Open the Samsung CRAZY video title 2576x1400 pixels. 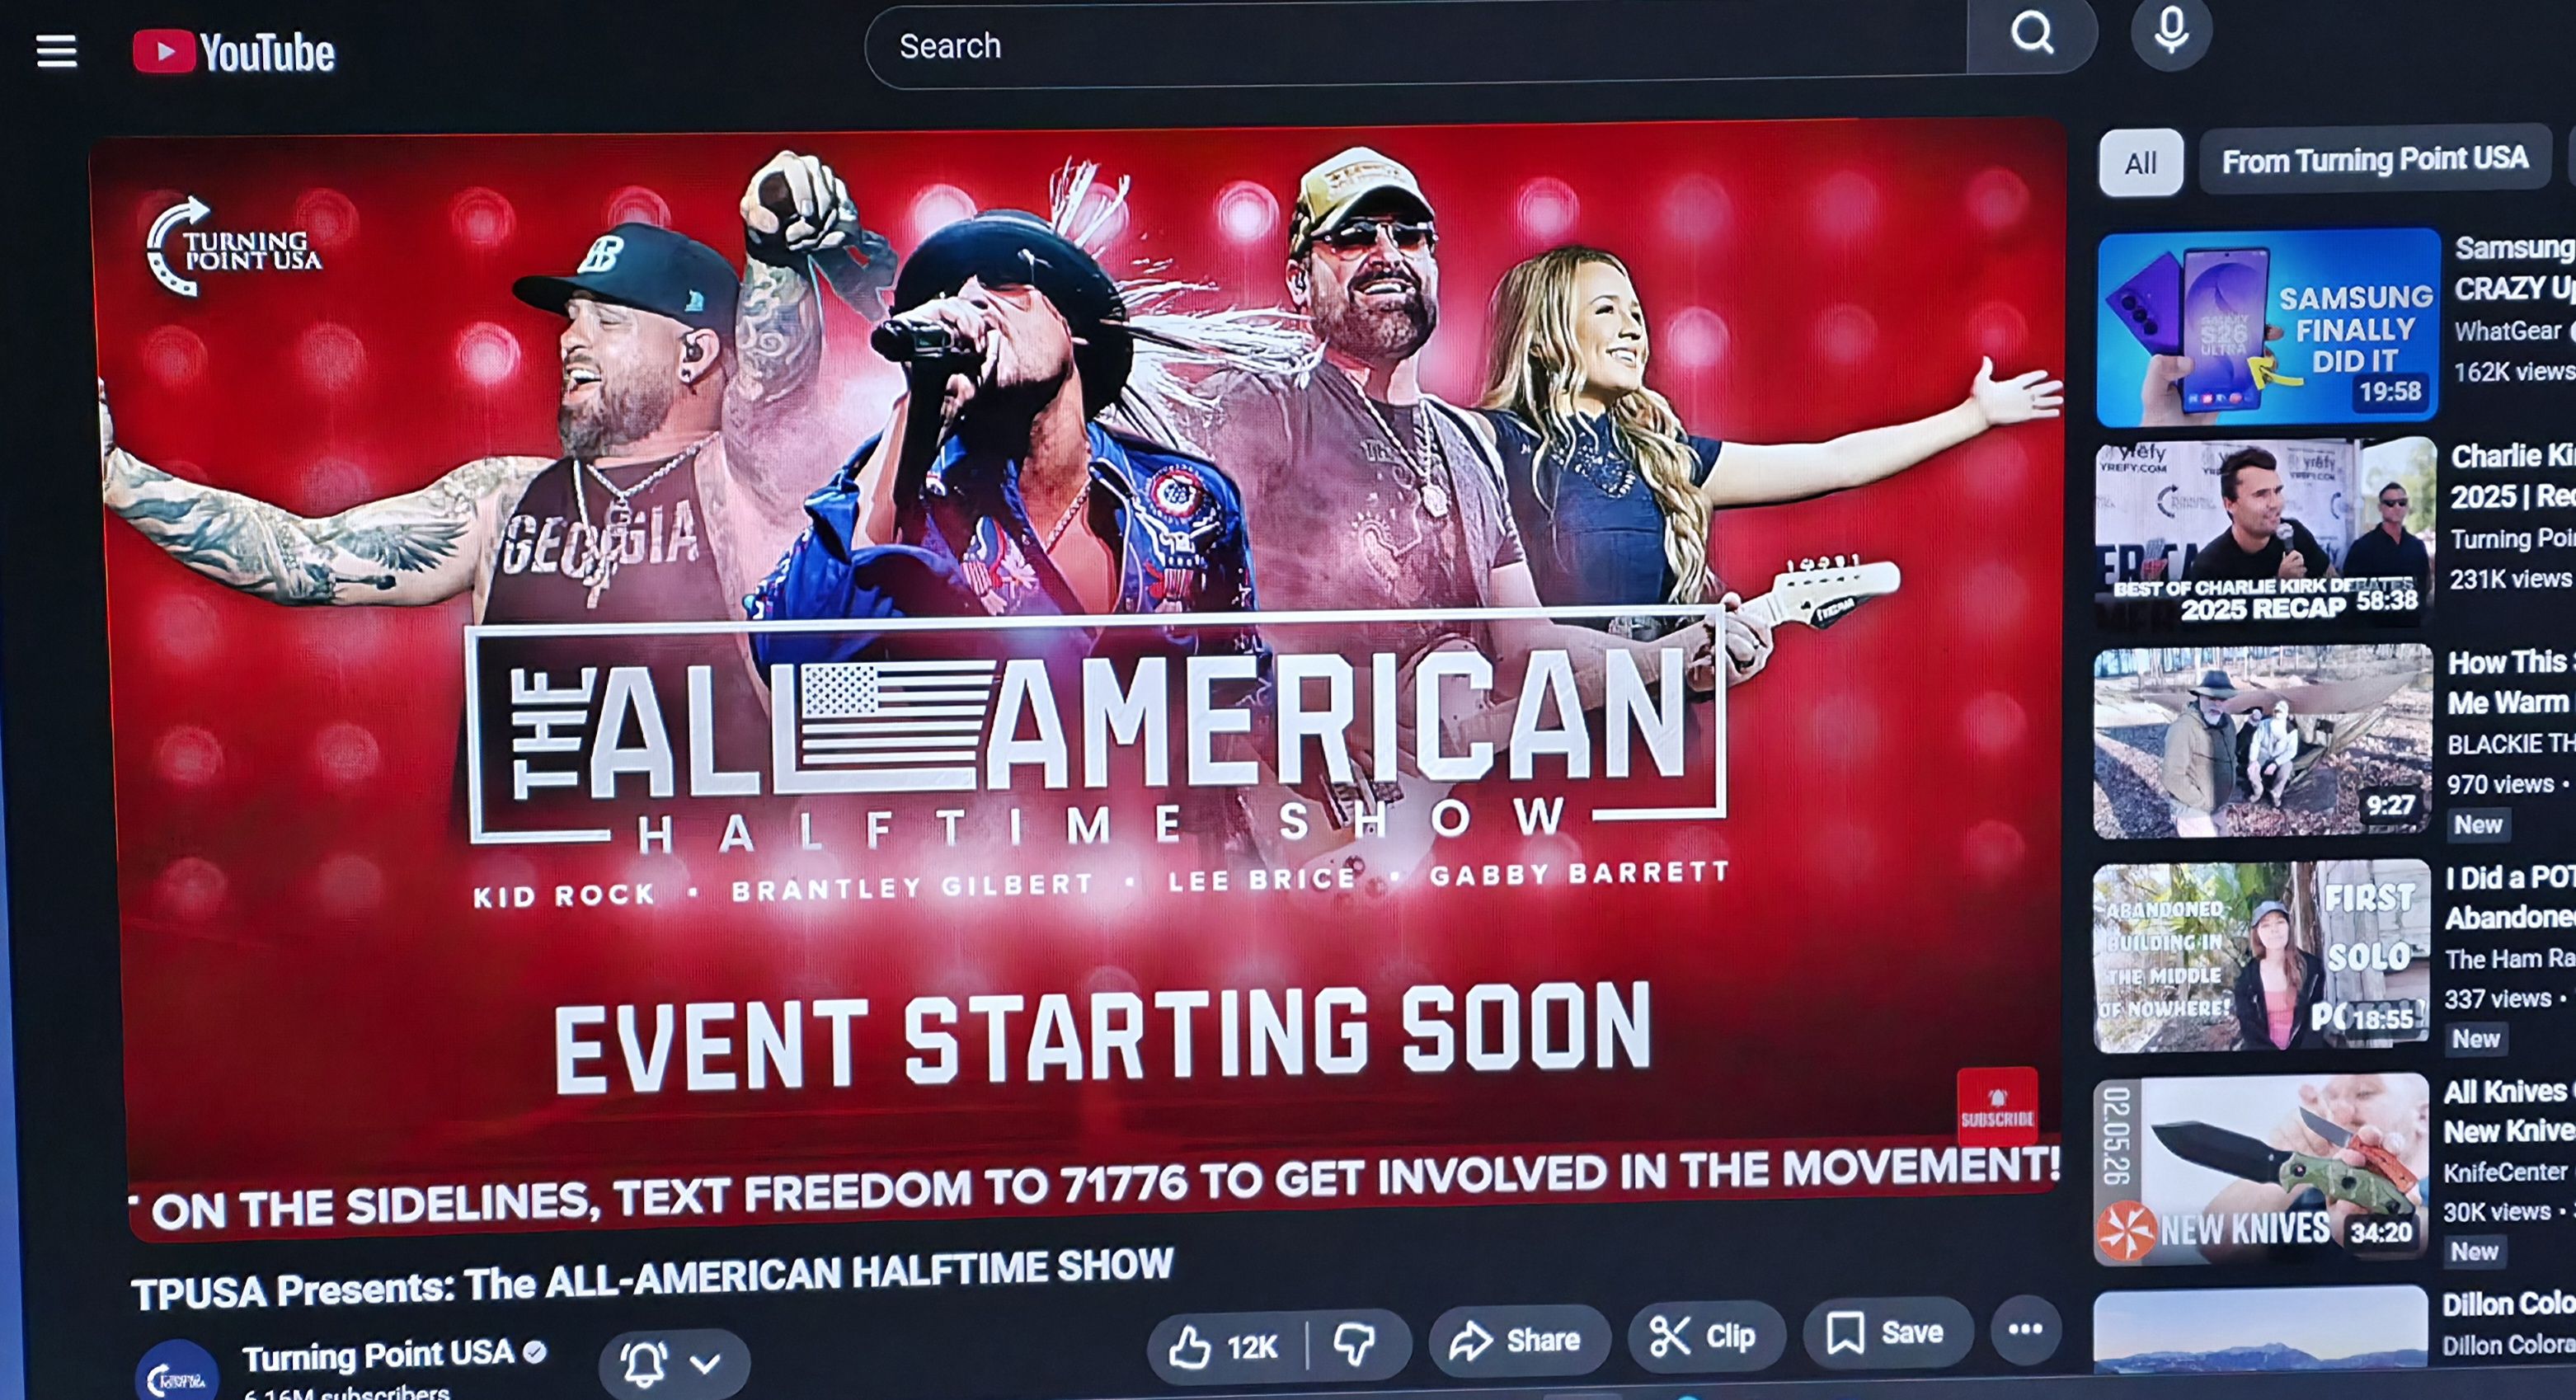point(2514,268)
